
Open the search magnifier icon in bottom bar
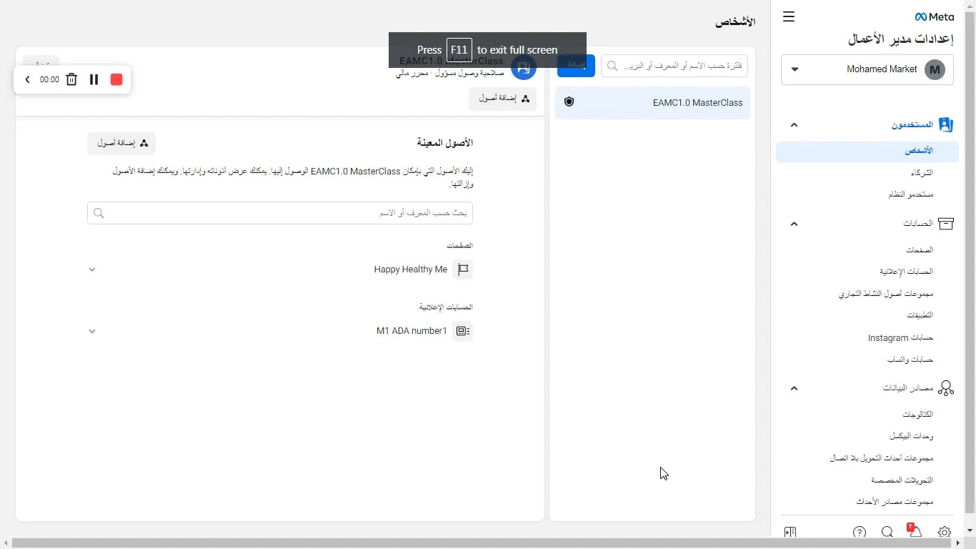[x=887, y=532]
